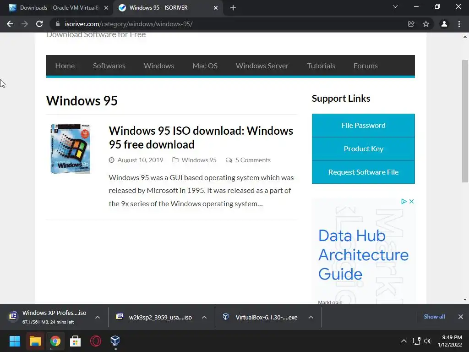Click the Windows 95 box thumbnail
This screenshot has width=469, height=352.
pos(71,148)
